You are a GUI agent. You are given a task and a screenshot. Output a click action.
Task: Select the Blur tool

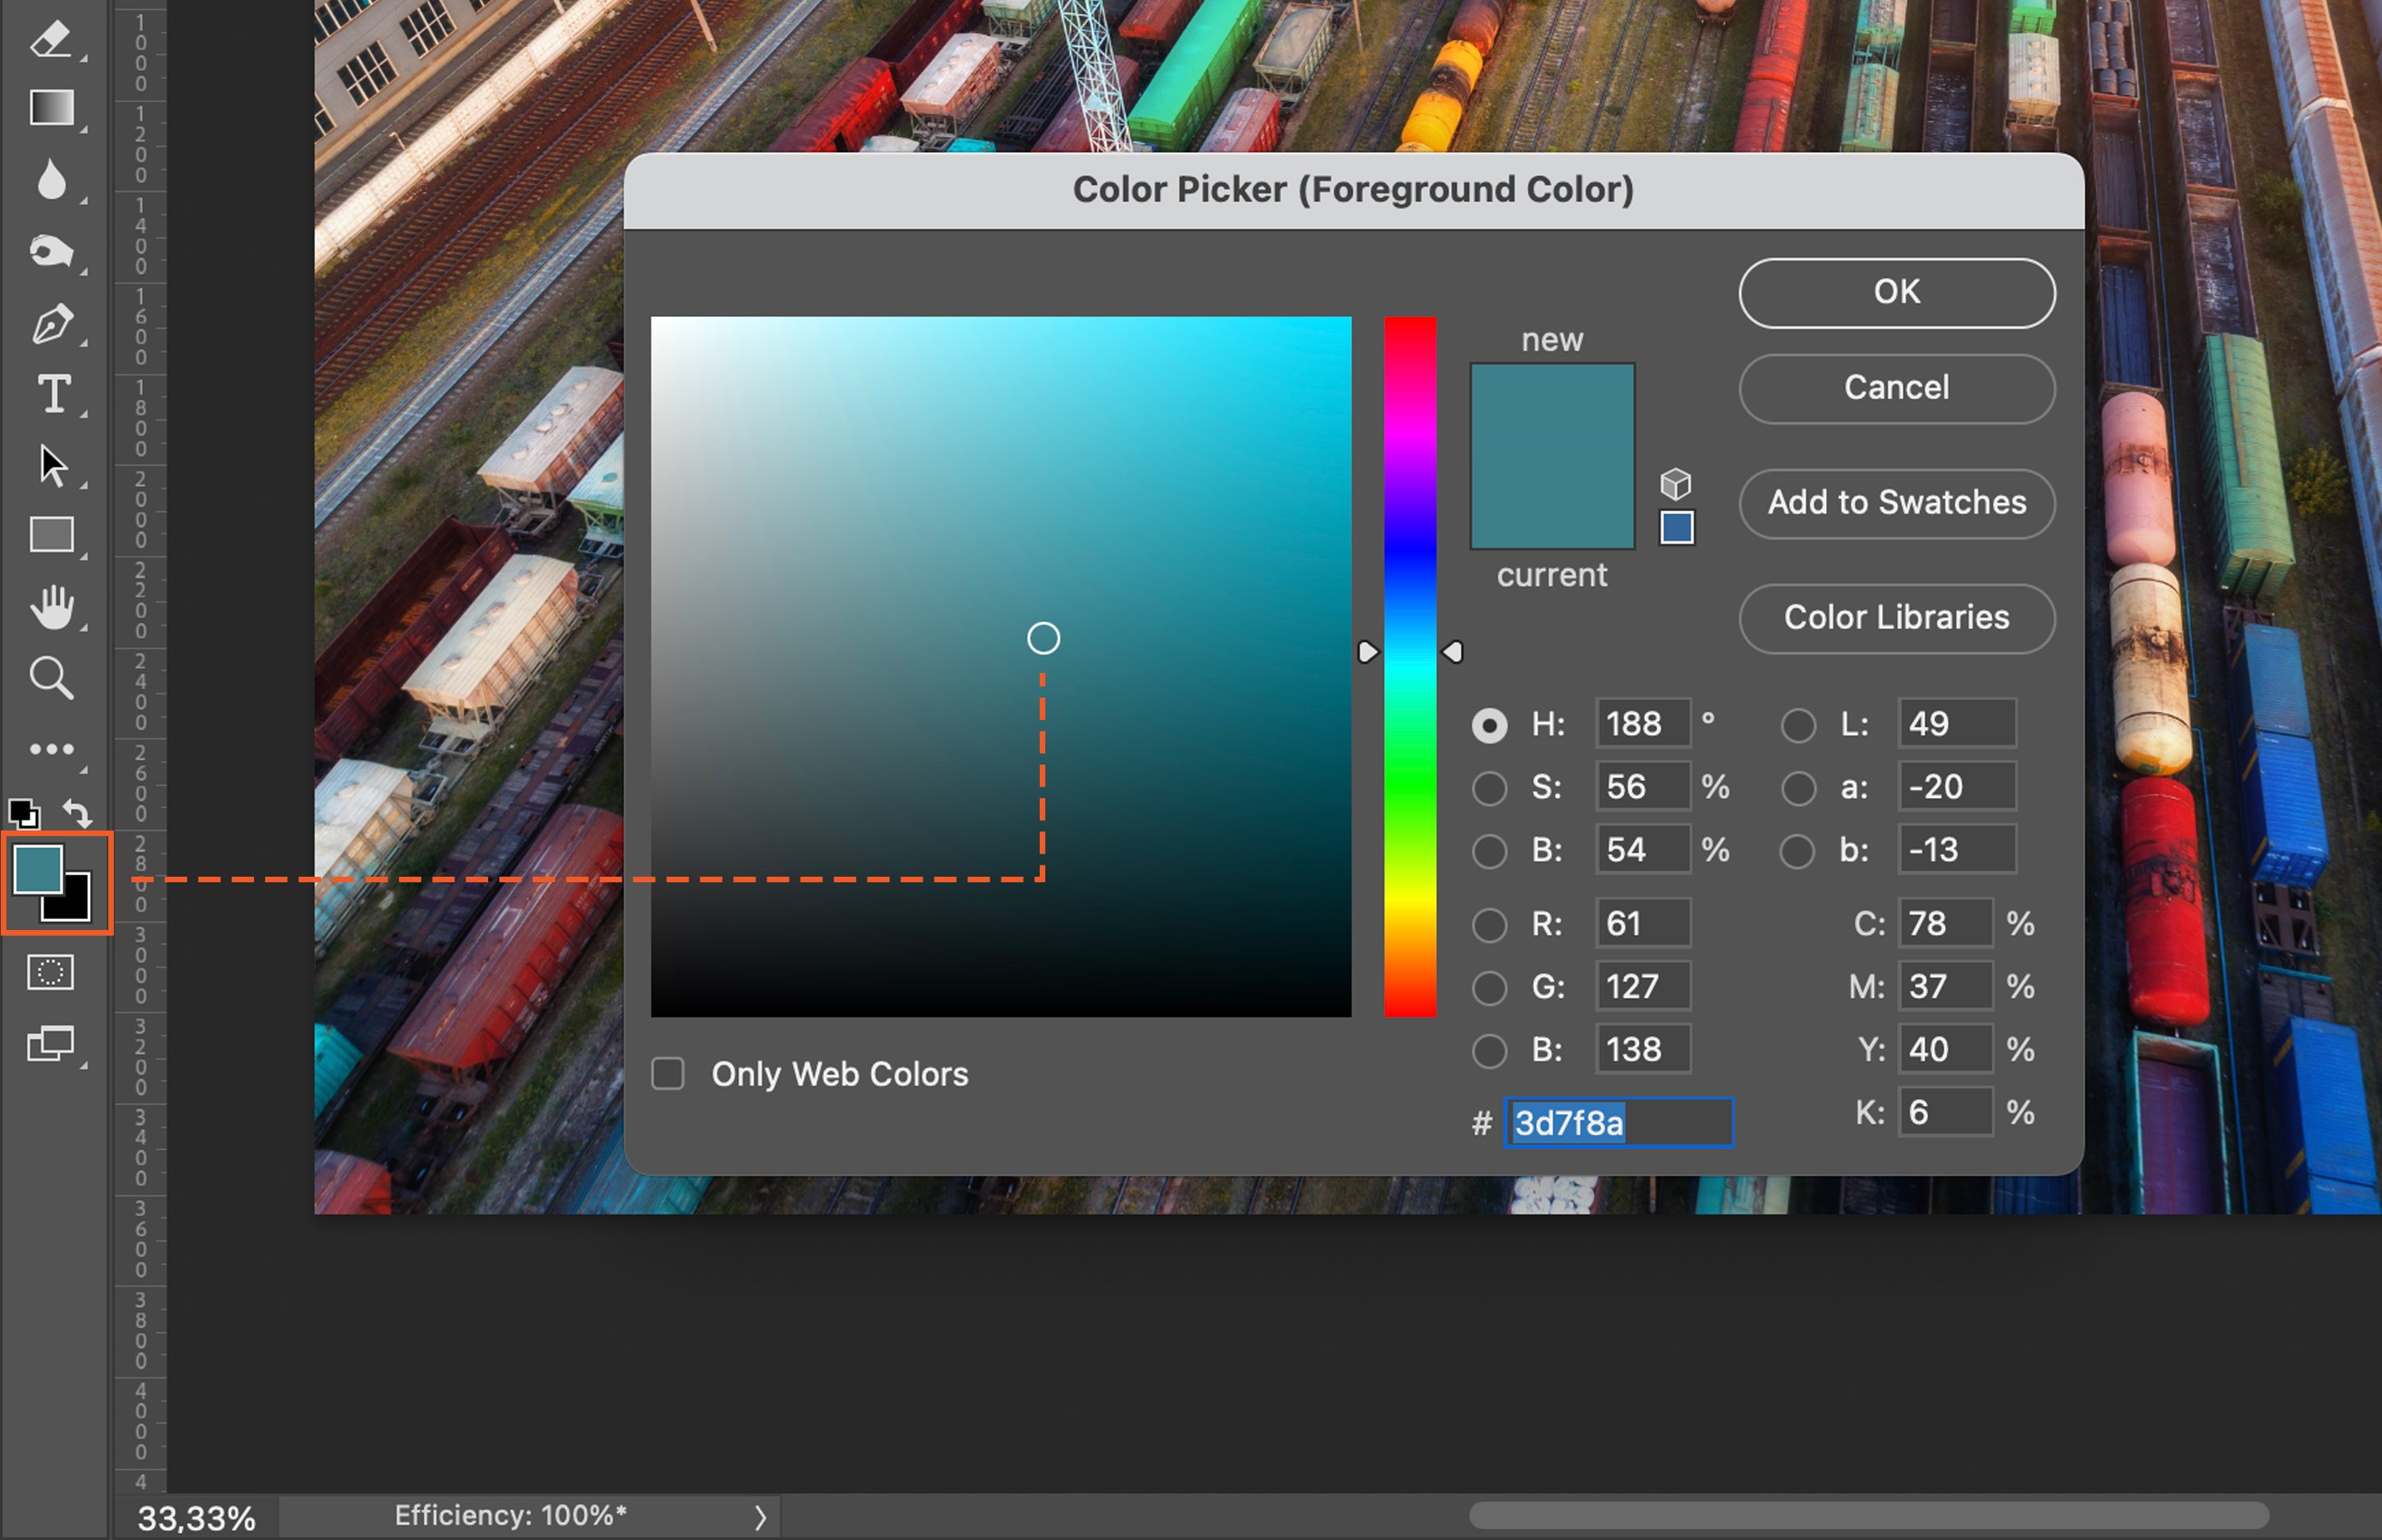tap(51, 180)
